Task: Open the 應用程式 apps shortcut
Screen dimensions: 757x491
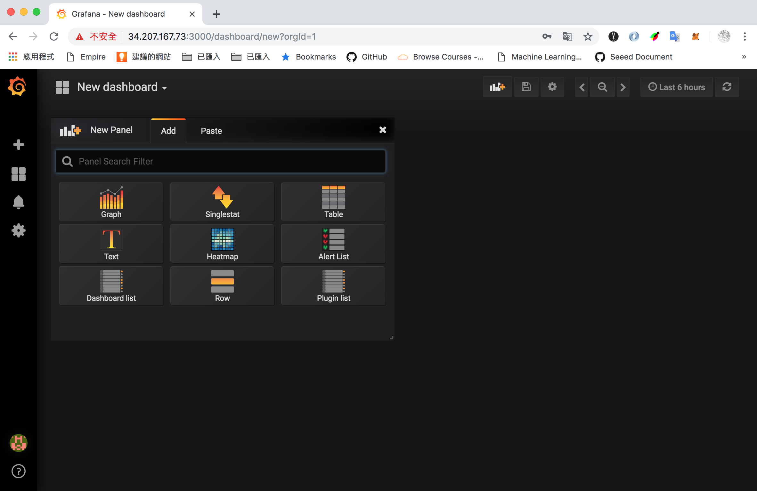Action: [x=31, y=57]
